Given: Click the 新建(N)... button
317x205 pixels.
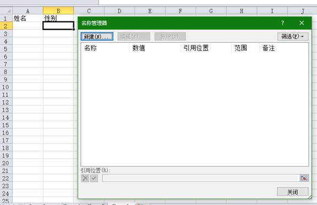Looking at the screenshot, I should pyautogui.click(x=97, y=37).
